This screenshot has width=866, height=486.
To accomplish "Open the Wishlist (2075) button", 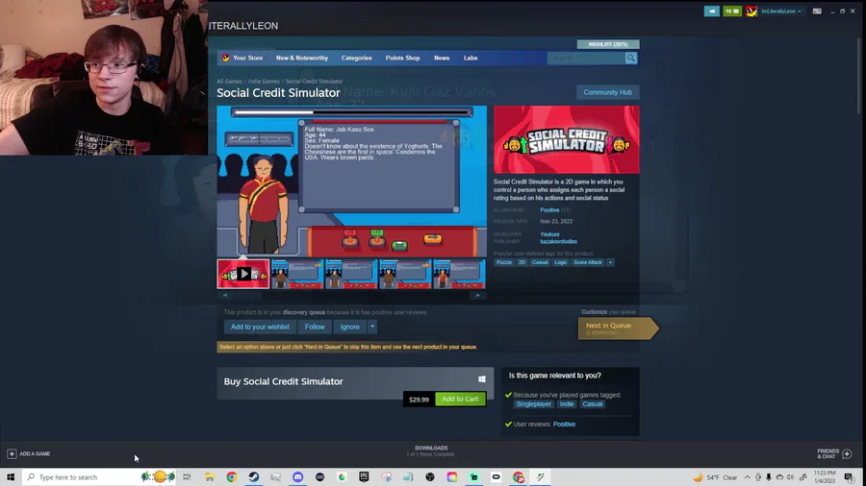I will [x=608, y=44].
